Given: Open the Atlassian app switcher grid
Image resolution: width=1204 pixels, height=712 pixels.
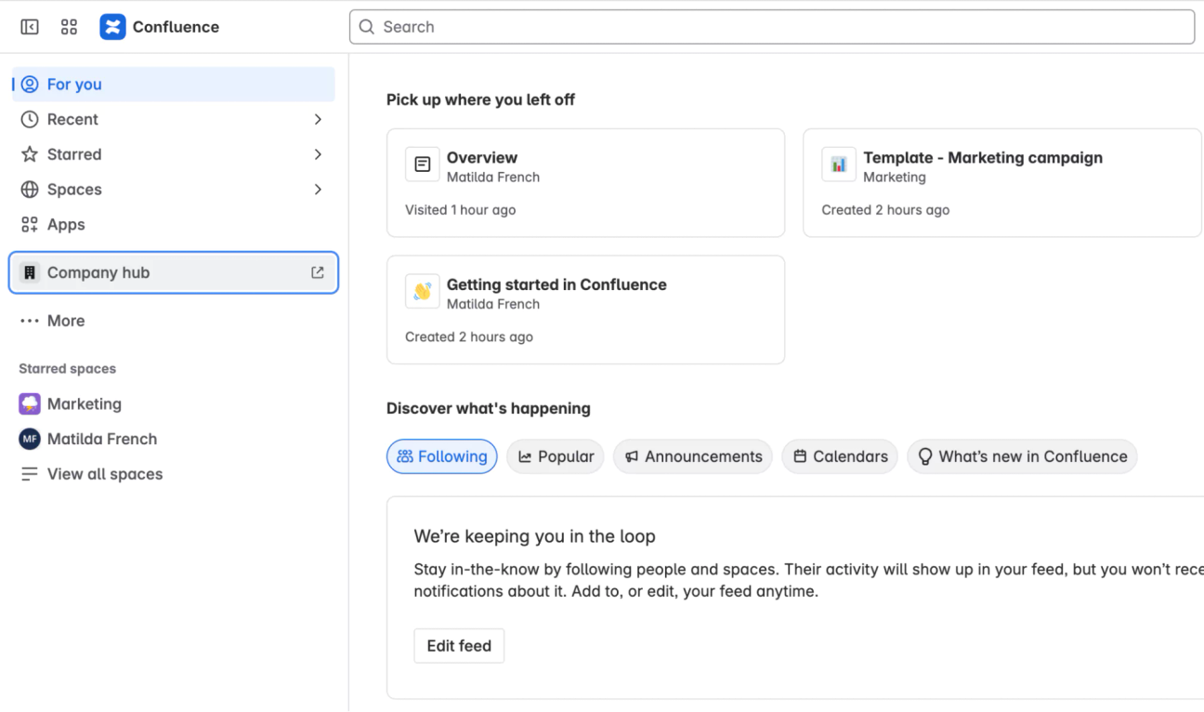Looking at the screenshot, I should tap(69, 26).
